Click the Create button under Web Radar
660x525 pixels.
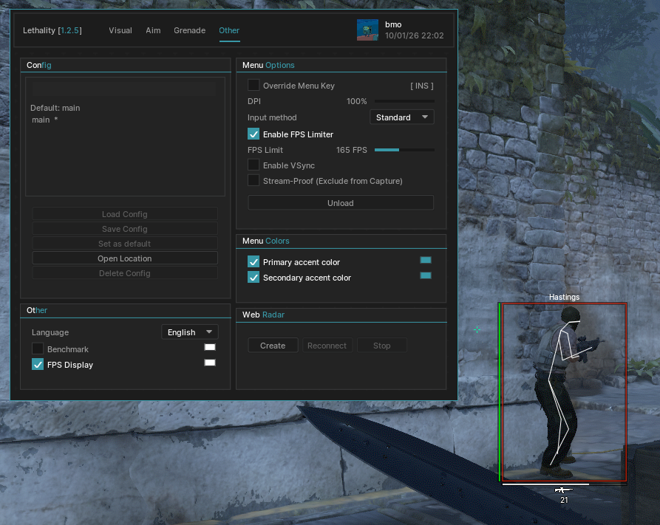point(273,346)
